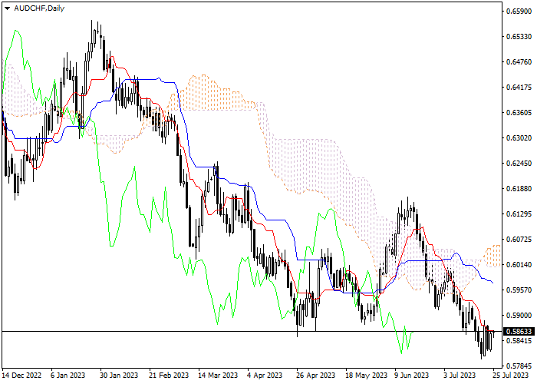Click the 0.59570 price axis label
Viewport: 537px width, 384px height.
pos(519,290)
